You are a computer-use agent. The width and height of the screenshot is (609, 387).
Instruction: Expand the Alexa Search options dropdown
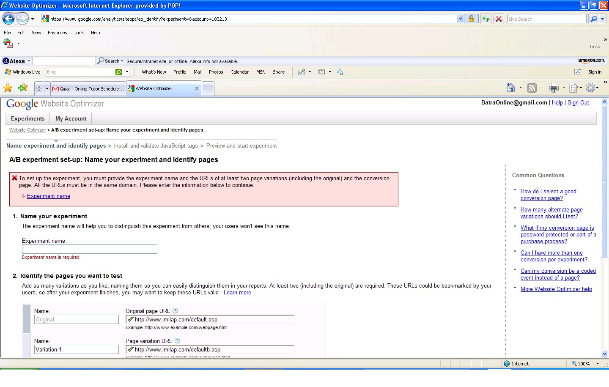click(121, 60)
